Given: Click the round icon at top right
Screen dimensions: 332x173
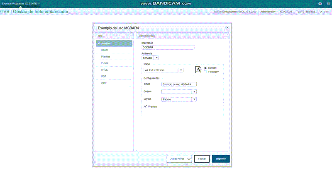Looking at the screenshot, I should coord(328,4).
